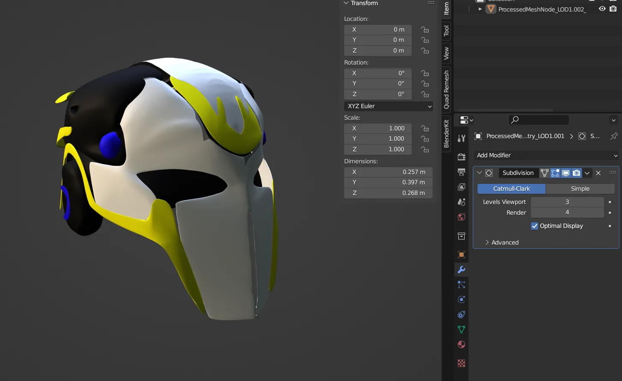The height and width of the screenshot is (381, 622).
Task: Toggle Subdivision modifier edit mode display
Action: pos(555,173)
